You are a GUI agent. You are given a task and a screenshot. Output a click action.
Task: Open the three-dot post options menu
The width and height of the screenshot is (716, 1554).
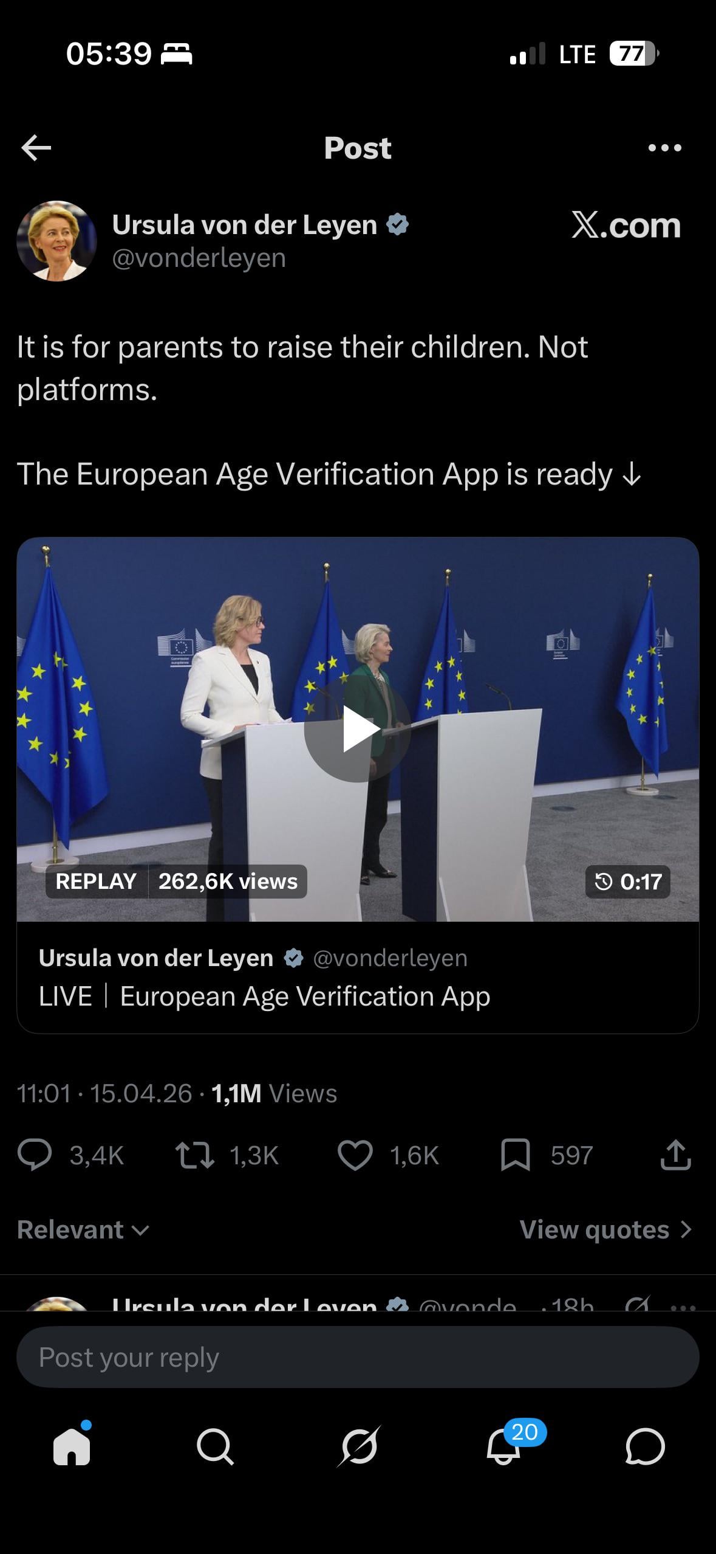664,148
